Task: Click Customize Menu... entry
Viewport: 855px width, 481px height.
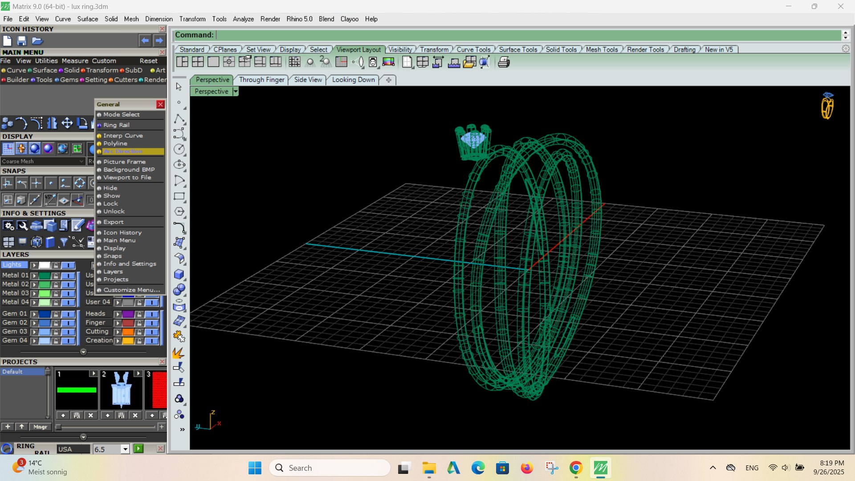Action: 131,290
